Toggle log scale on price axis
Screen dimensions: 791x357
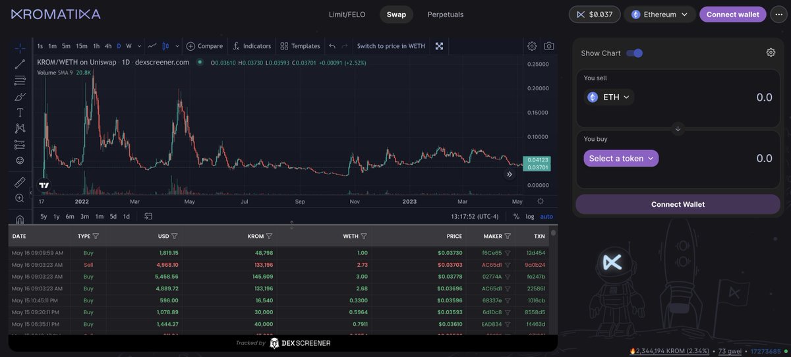[x=530, y=216]
